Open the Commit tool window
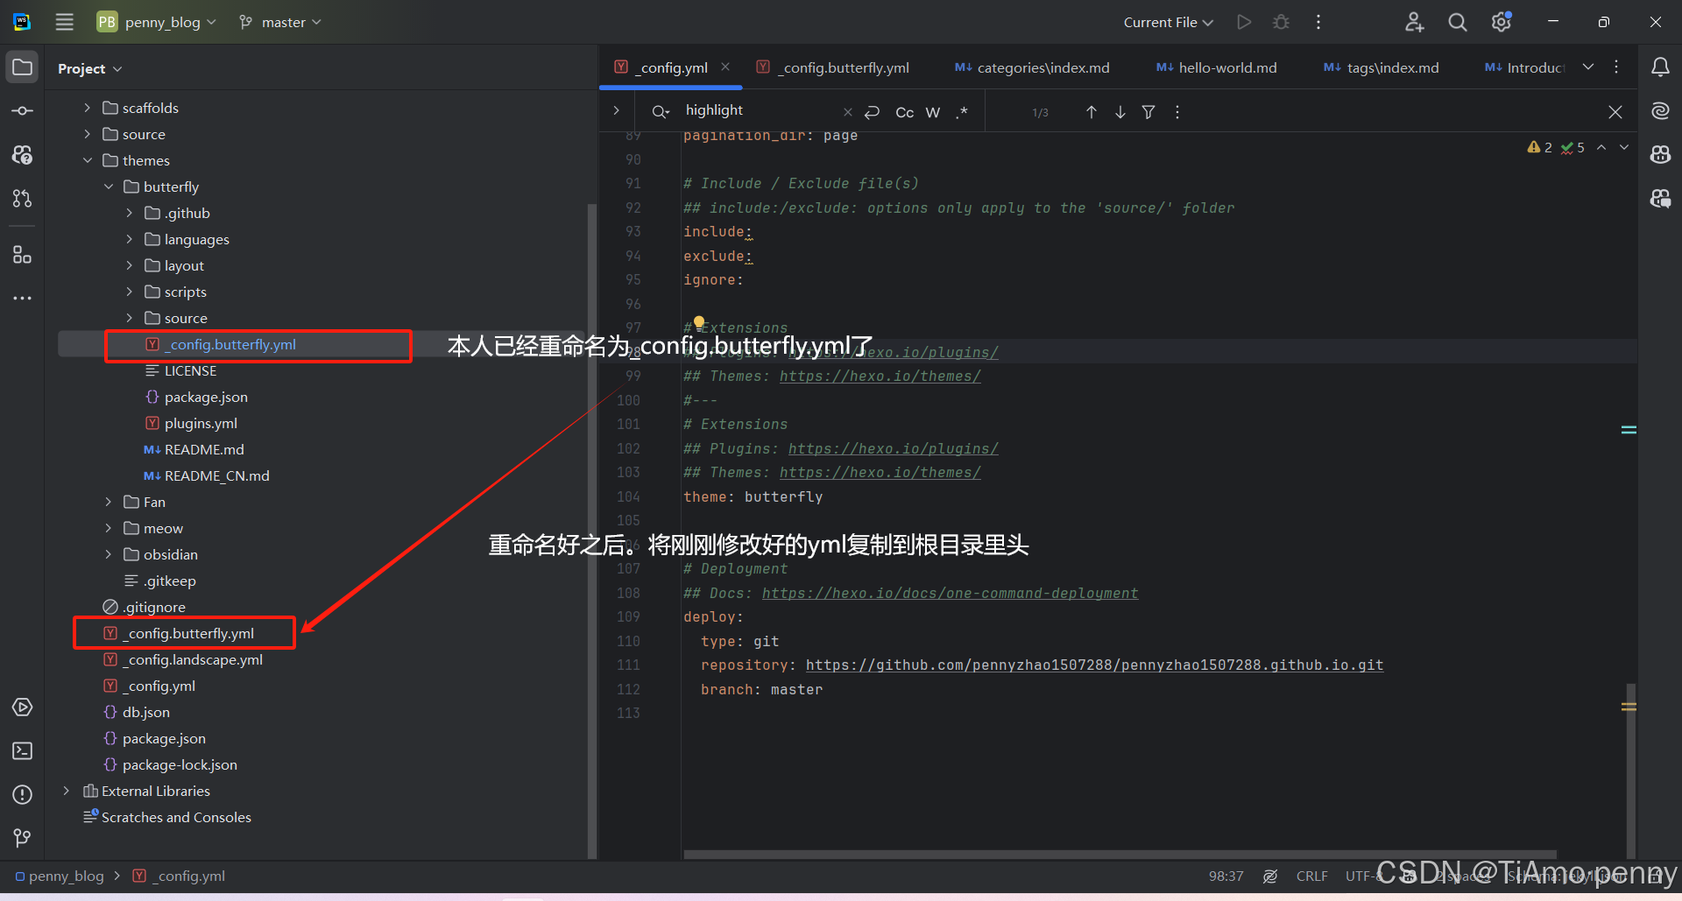Viewport: 1682px width, 901px height. pyautogui.click(x=22, y=110)
